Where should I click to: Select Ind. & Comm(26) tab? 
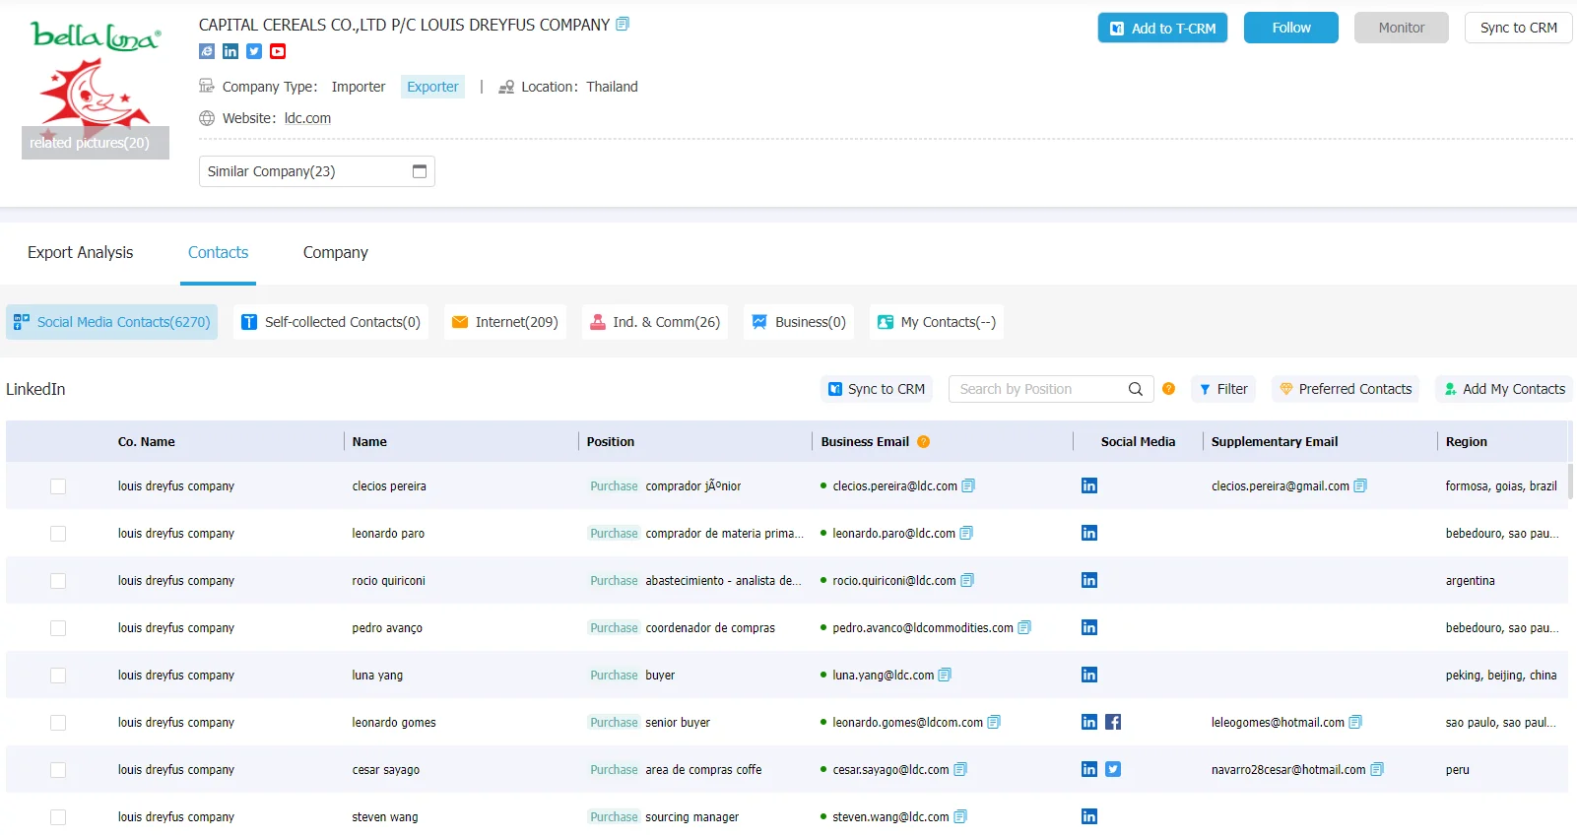655,322
